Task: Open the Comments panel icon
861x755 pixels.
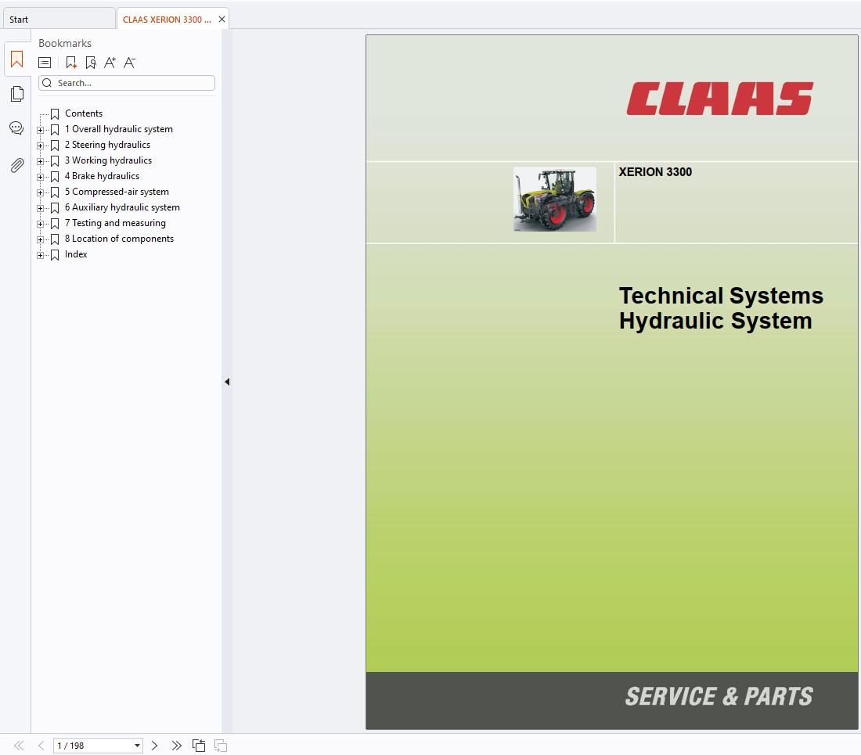Action: pyautogui.click(x=16, y=128)
